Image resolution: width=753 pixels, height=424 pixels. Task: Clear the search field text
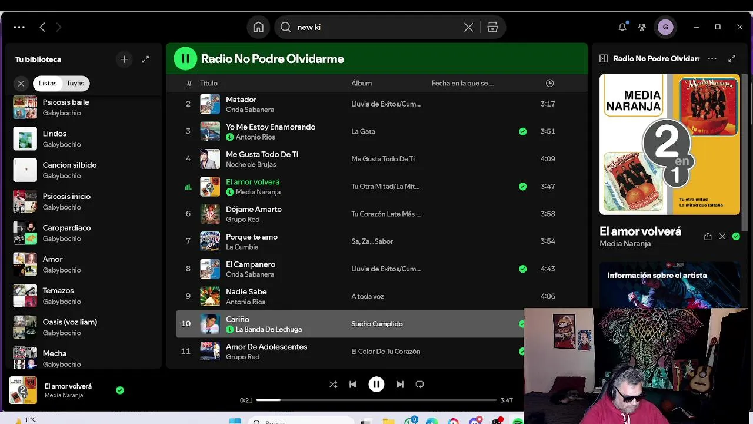[x=468, y=27]
